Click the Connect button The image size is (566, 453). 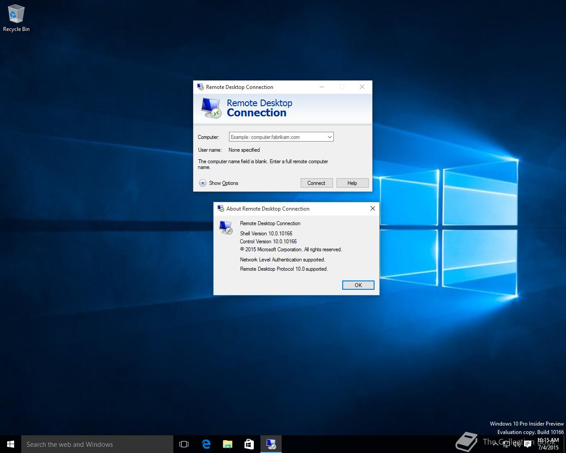(317, 183)
